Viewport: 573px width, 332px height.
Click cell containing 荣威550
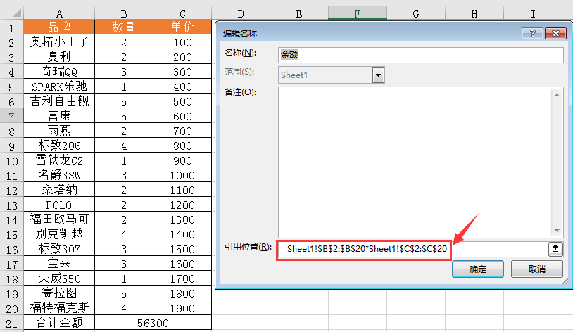(59, 279)
